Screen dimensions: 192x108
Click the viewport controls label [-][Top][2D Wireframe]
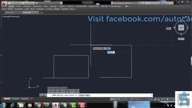click(11, 16)
